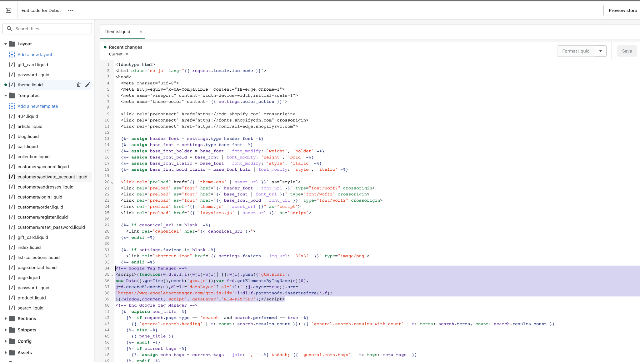640x362 pixels.
Task: Click line number 34 in gutter
Action: pos(107,268)
